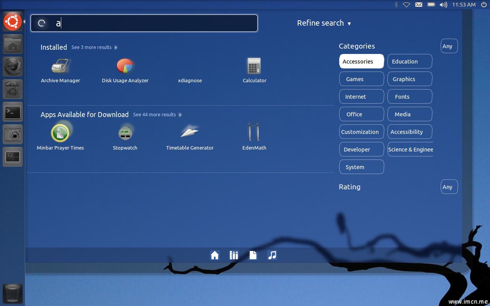Open Terminal from the launcher
490x306 pixels.
[x=13, y=112]
